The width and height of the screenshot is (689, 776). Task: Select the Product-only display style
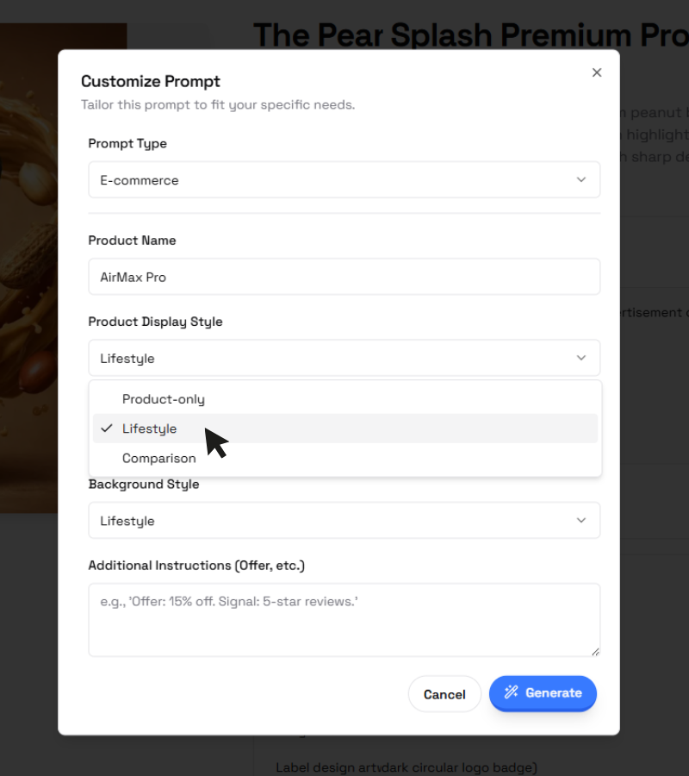click(x=164, y=399)
